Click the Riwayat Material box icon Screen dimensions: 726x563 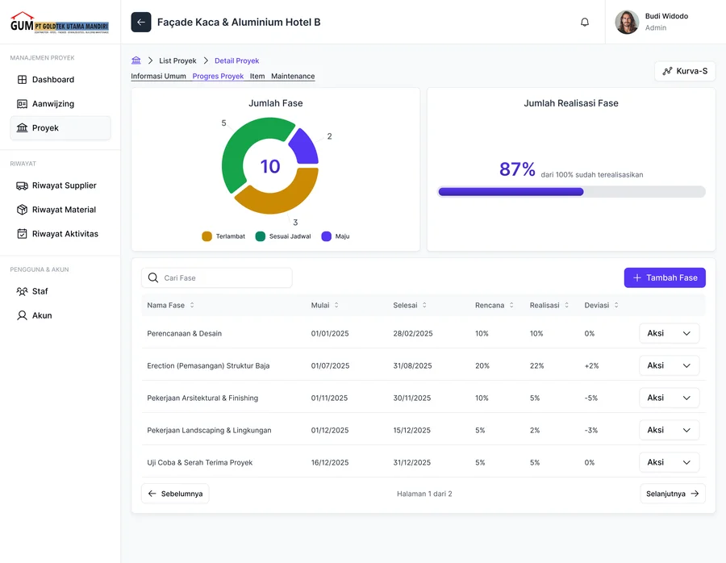pos(22,210)
